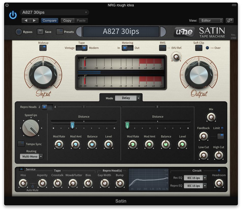The width and height of the screenshot is (242, 211).
Task: Load the next preset with the right arrow
Action: coord(34,20)
